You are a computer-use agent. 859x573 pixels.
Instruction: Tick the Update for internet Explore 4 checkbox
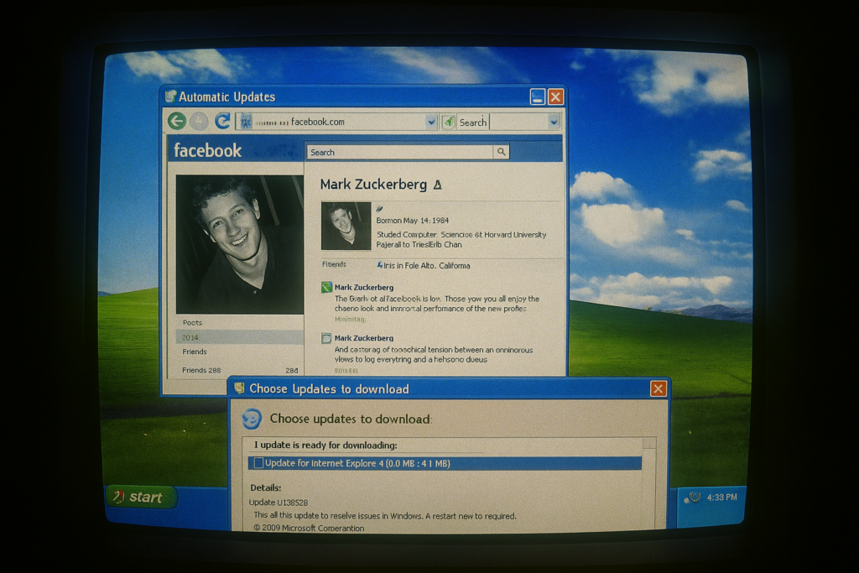[258, 463]
